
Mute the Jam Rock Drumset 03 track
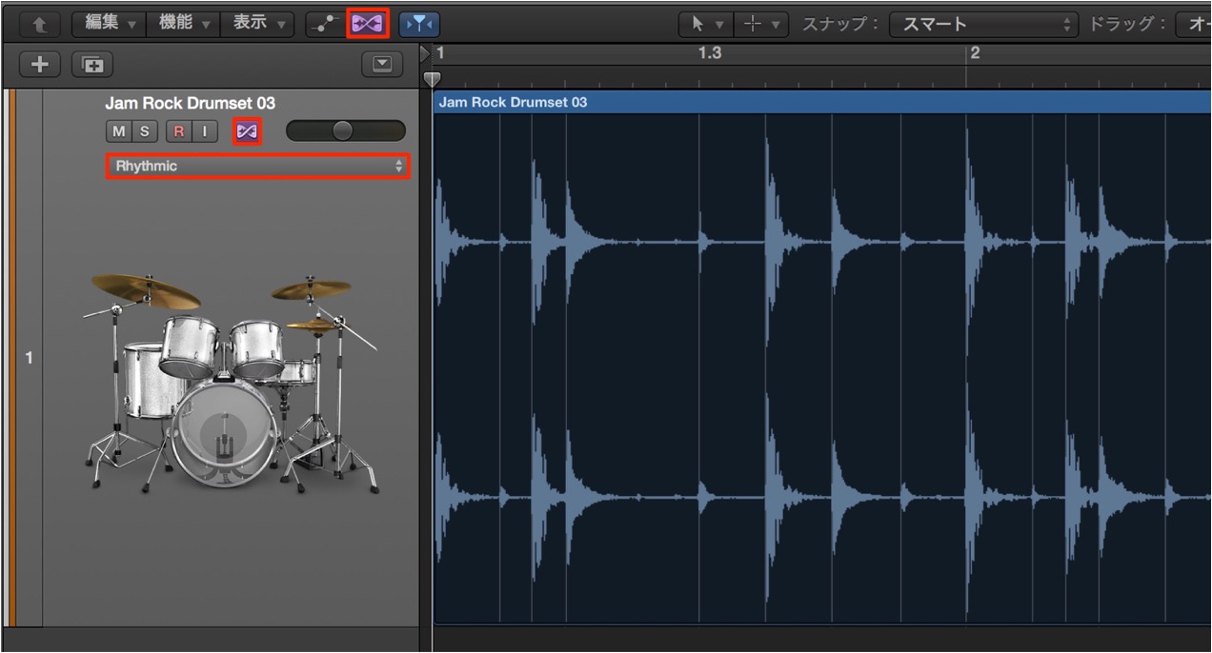pos(118,131)
